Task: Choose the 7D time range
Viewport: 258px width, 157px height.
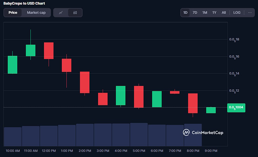Action: 195,13
